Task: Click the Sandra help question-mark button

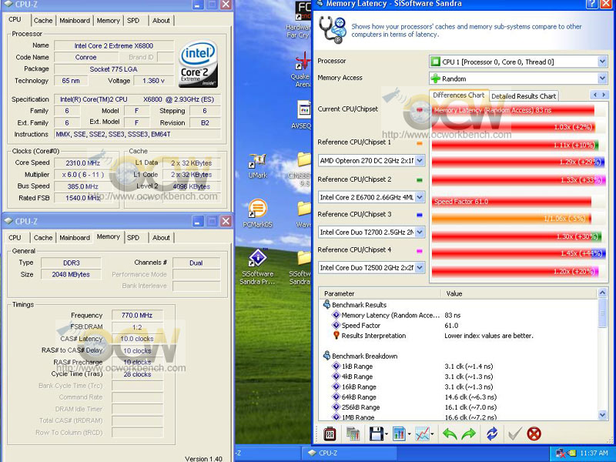Action: [591, 5]
